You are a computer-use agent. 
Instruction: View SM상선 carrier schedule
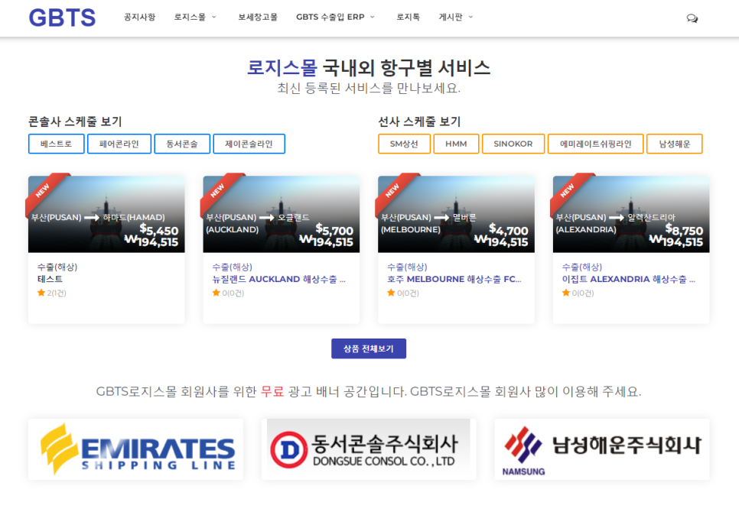404,144
